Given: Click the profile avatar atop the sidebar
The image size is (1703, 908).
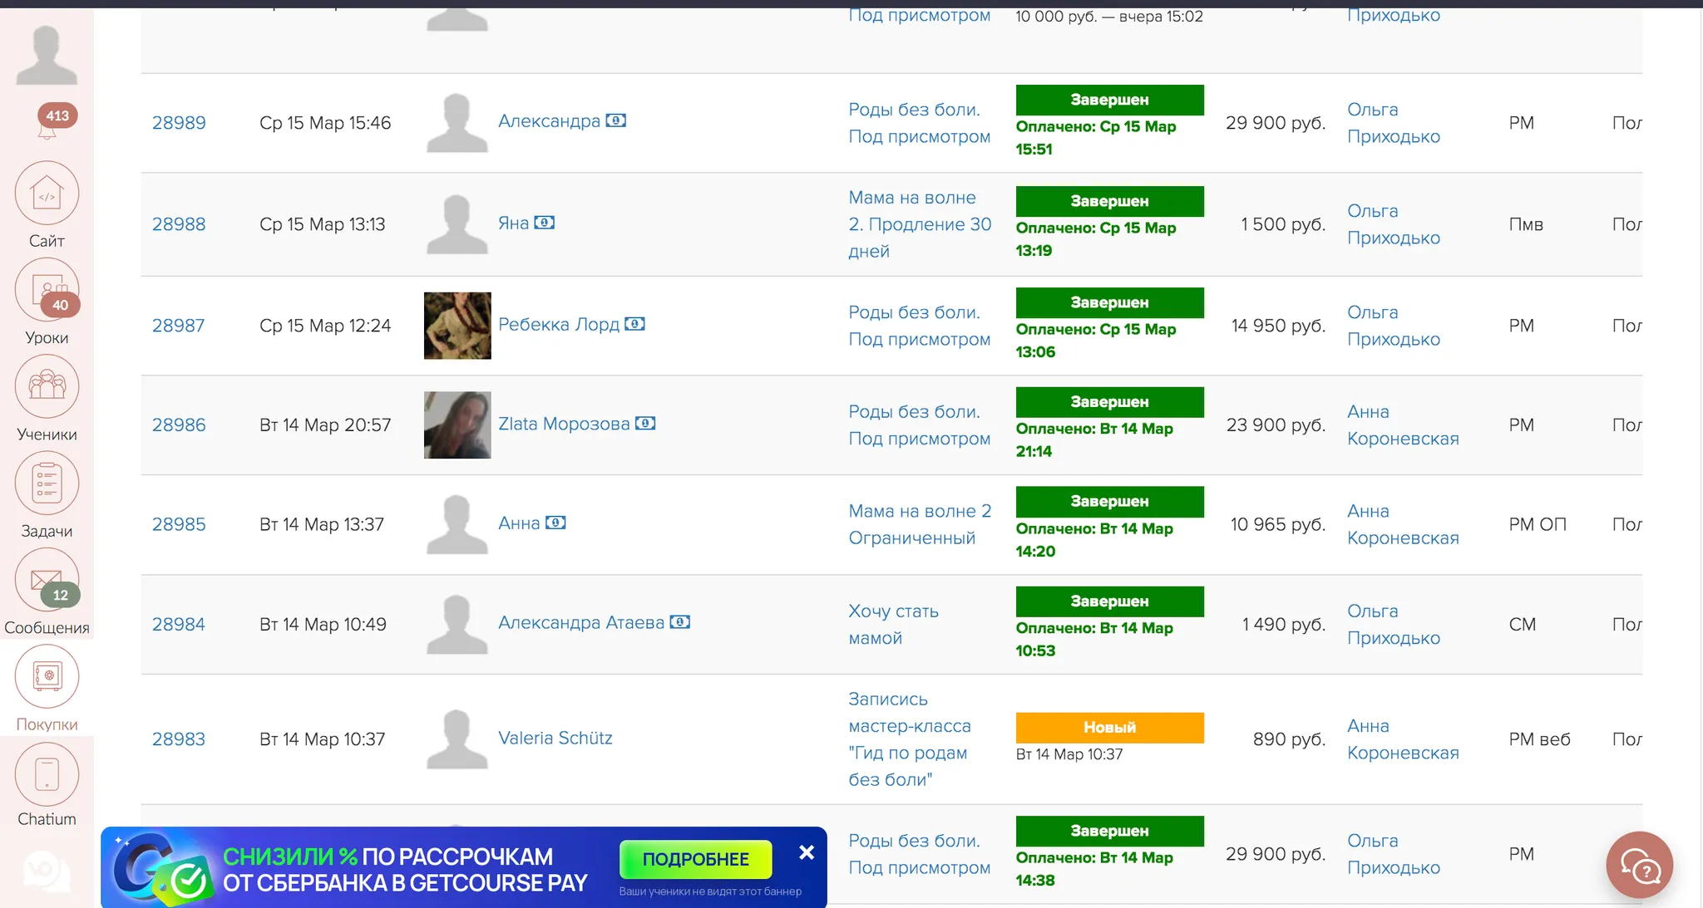Looking at the screenshot, I should 47,55.
